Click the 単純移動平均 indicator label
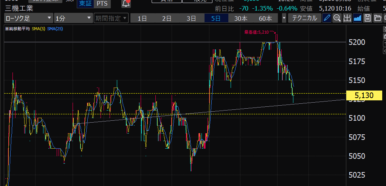The width and height of the screenshot is (386, 186). [x=17, y=29]
